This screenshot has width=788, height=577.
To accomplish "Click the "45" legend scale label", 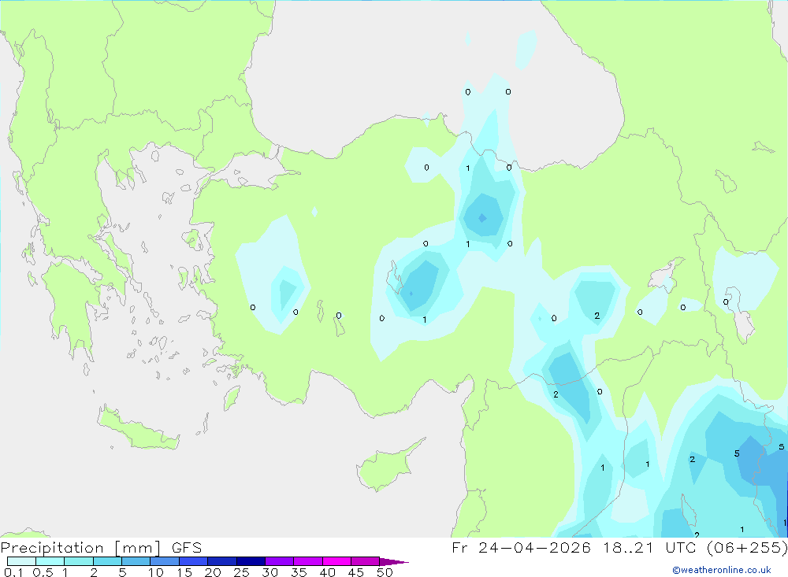I will pos(356,572).
